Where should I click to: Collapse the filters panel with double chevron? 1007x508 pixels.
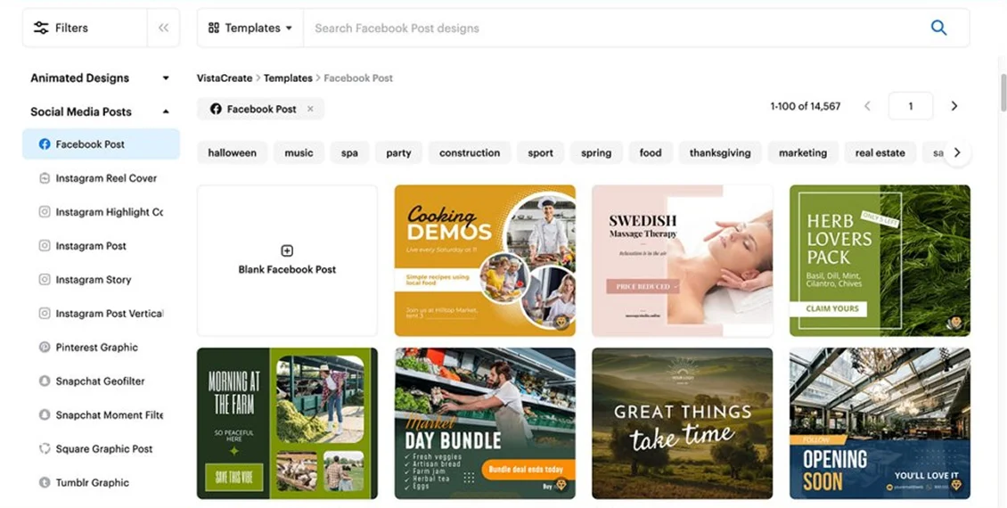tap(164, 28)
